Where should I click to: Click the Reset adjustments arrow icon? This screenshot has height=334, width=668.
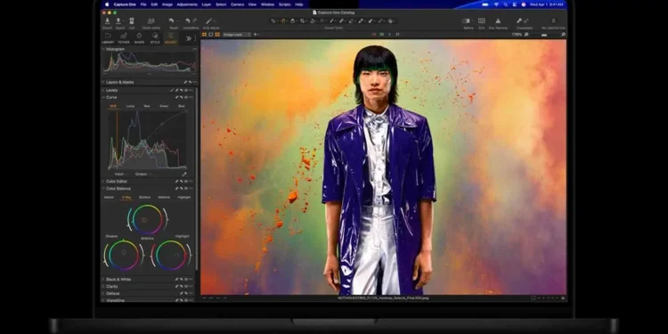pyautogui.click(x=171, y=20)
